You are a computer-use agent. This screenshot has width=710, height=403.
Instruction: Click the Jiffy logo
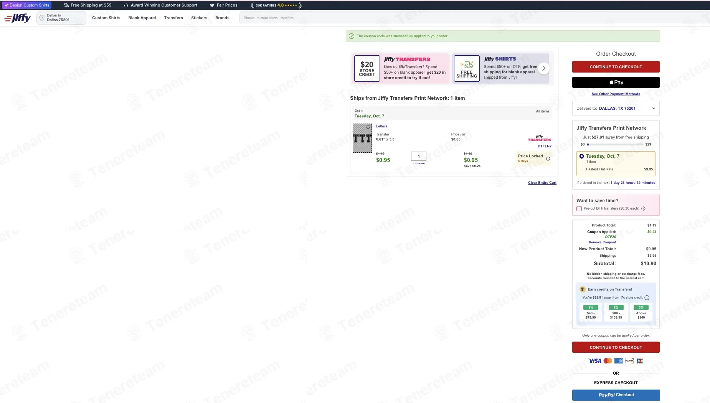18,18
